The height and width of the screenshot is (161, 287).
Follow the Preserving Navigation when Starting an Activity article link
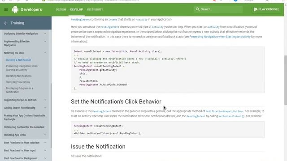click(220, 37)
